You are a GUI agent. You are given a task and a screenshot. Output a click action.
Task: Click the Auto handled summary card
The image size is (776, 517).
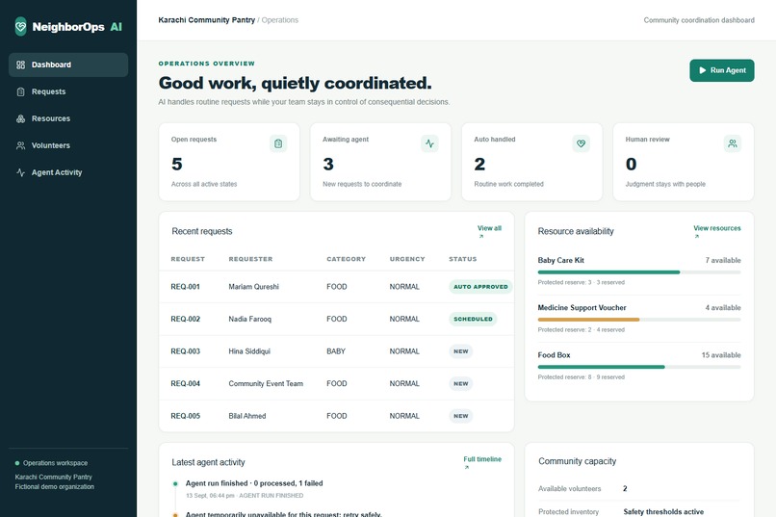click(x=532, y=162)
